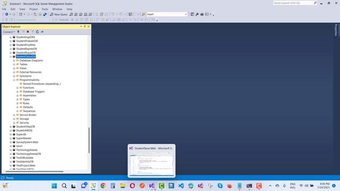This screenshot has height=191, width=340.
Task: Click the Connect Object Explorer plug icon
Action: click(x=18, y=32)
